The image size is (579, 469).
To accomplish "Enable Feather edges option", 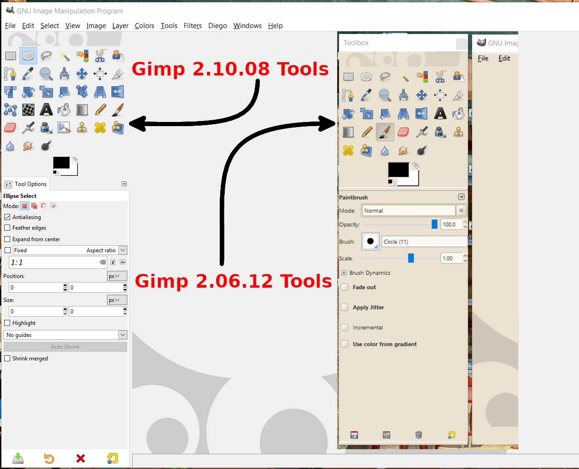I will pos(7,227).
